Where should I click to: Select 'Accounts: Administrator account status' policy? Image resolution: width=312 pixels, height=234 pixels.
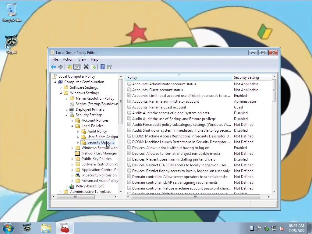164,84
